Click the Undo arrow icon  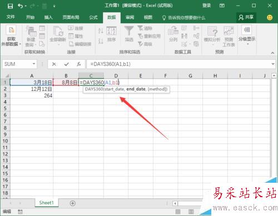(20, 6)
